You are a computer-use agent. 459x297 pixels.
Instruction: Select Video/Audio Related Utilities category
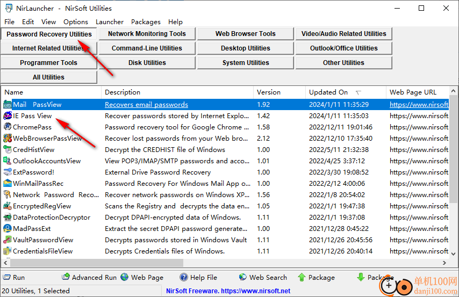coord(343,34)
